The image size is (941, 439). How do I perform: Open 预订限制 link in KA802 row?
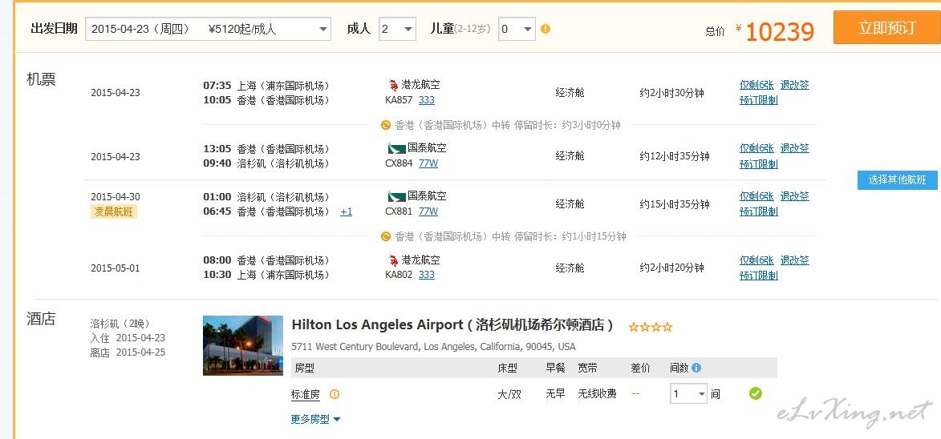click(x=759, y=276)
